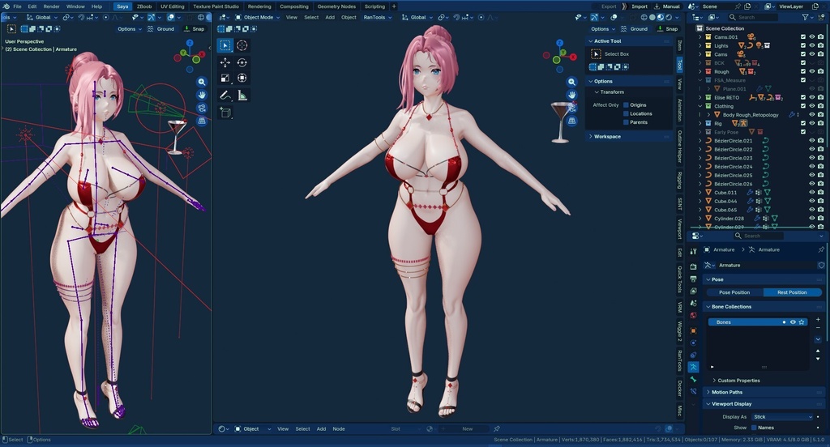
Task: Switch to Geometry Nodes workspace tab
Action: pos(336,6)
